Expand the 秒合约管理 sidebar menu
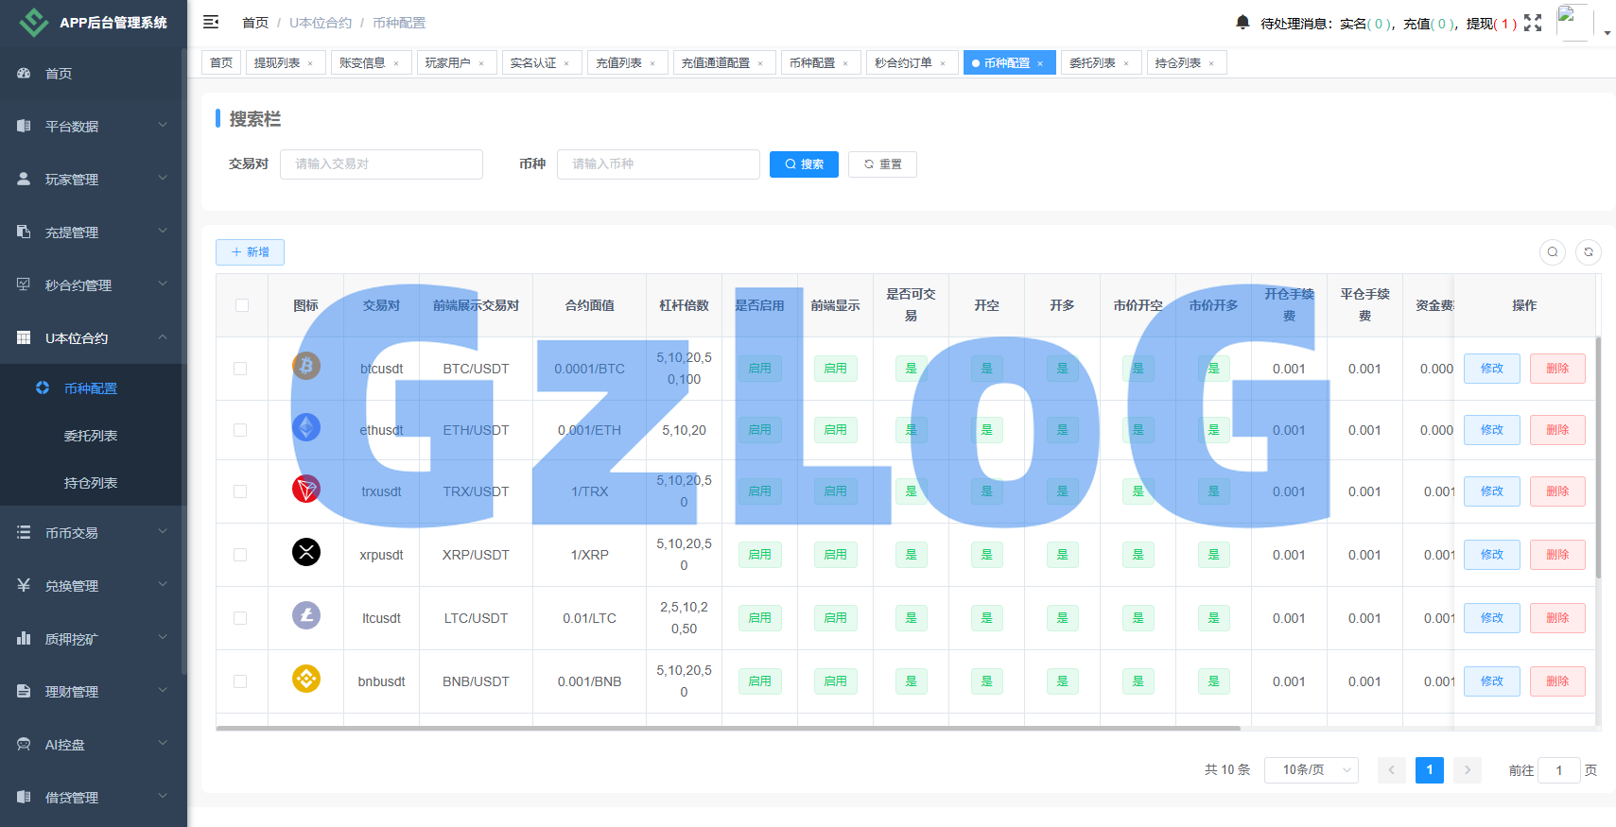The image size is (1616, 827). pyautogui.click(x=94, y=284)
